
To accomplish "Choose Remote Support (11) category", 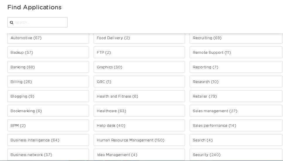I will (236, 53).
